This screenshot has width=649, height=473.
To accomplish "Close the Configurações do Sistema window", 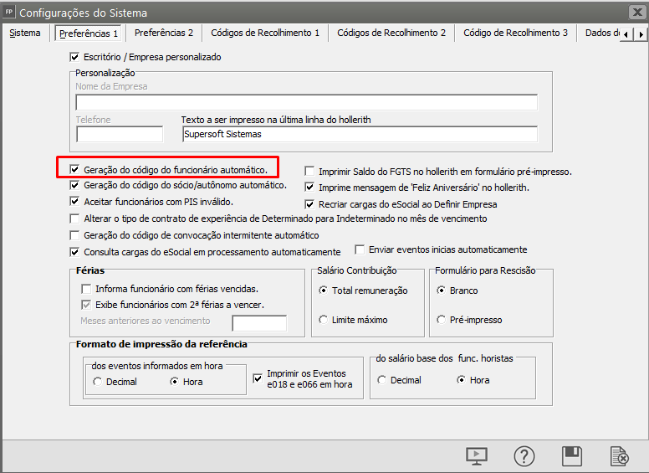I will pyautogui.click(x=636, y=12).
